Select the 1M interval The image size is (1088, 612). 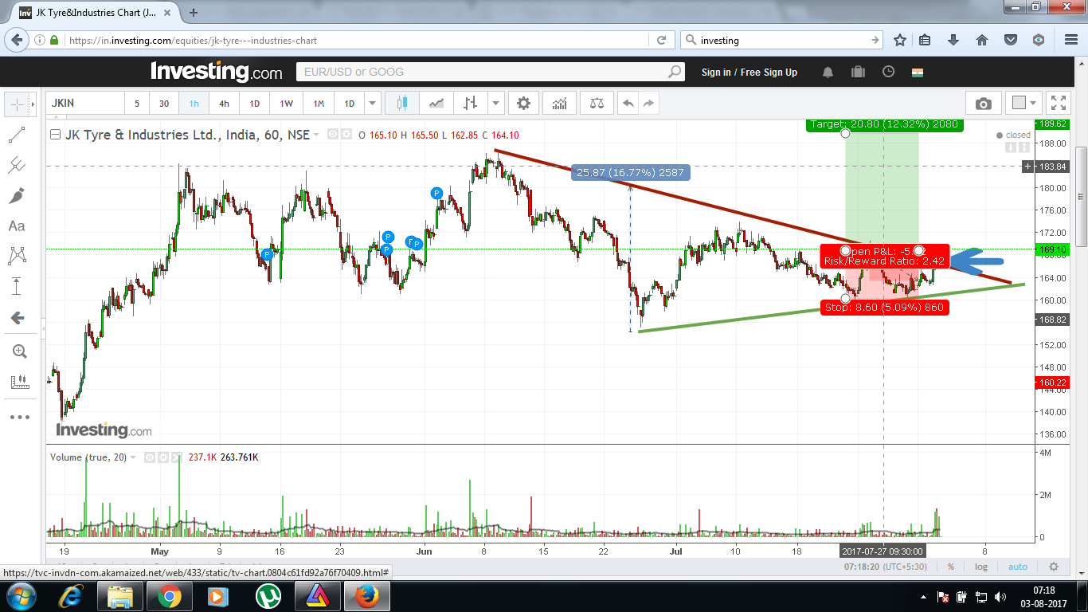tap(319, 104)
